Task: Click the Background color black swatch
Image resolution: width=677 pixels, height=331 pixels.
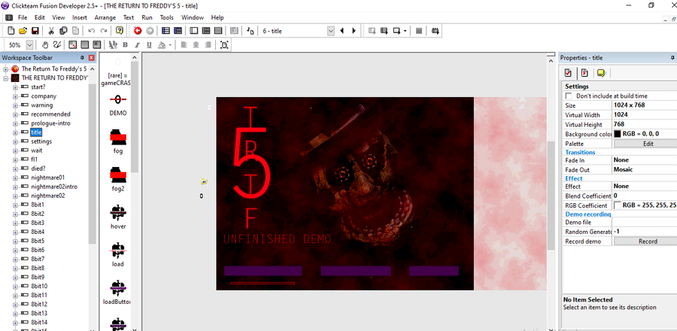Action: click(618, 134)
